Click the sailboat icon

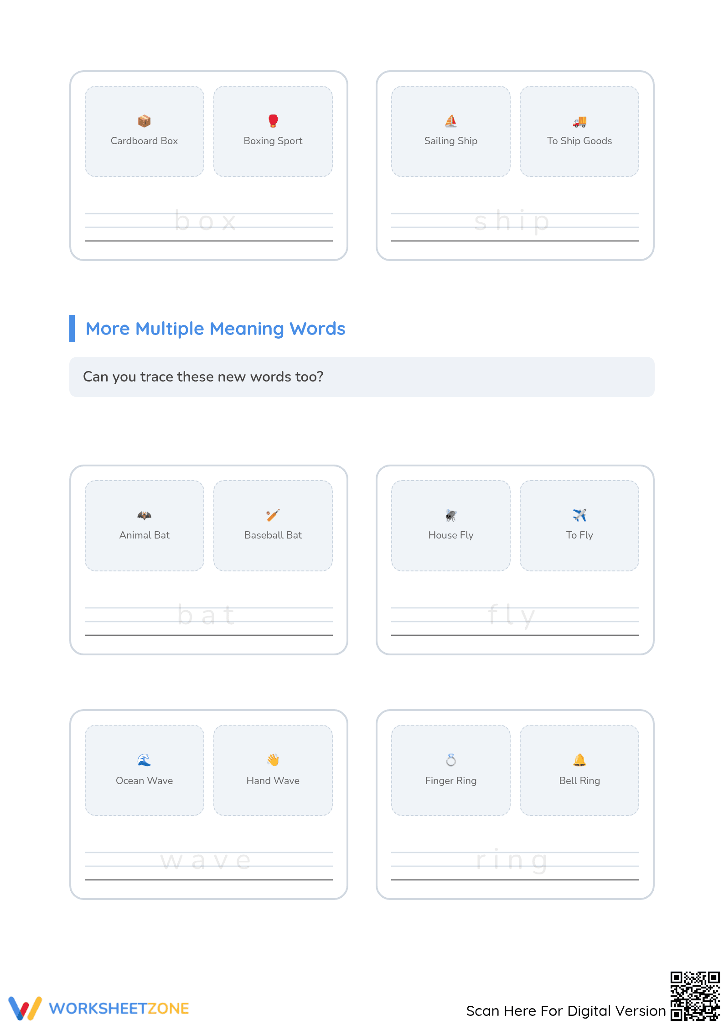pyautogui.click(x=451, y=121)
